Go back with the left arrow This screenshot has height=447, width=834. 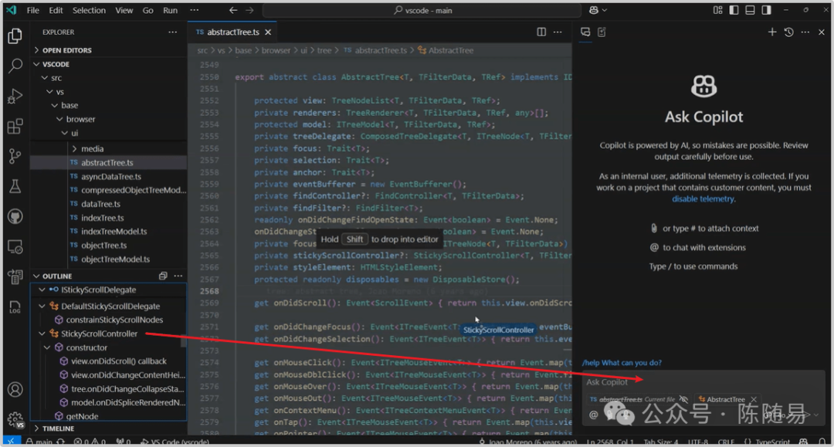(x=233, y=10)
